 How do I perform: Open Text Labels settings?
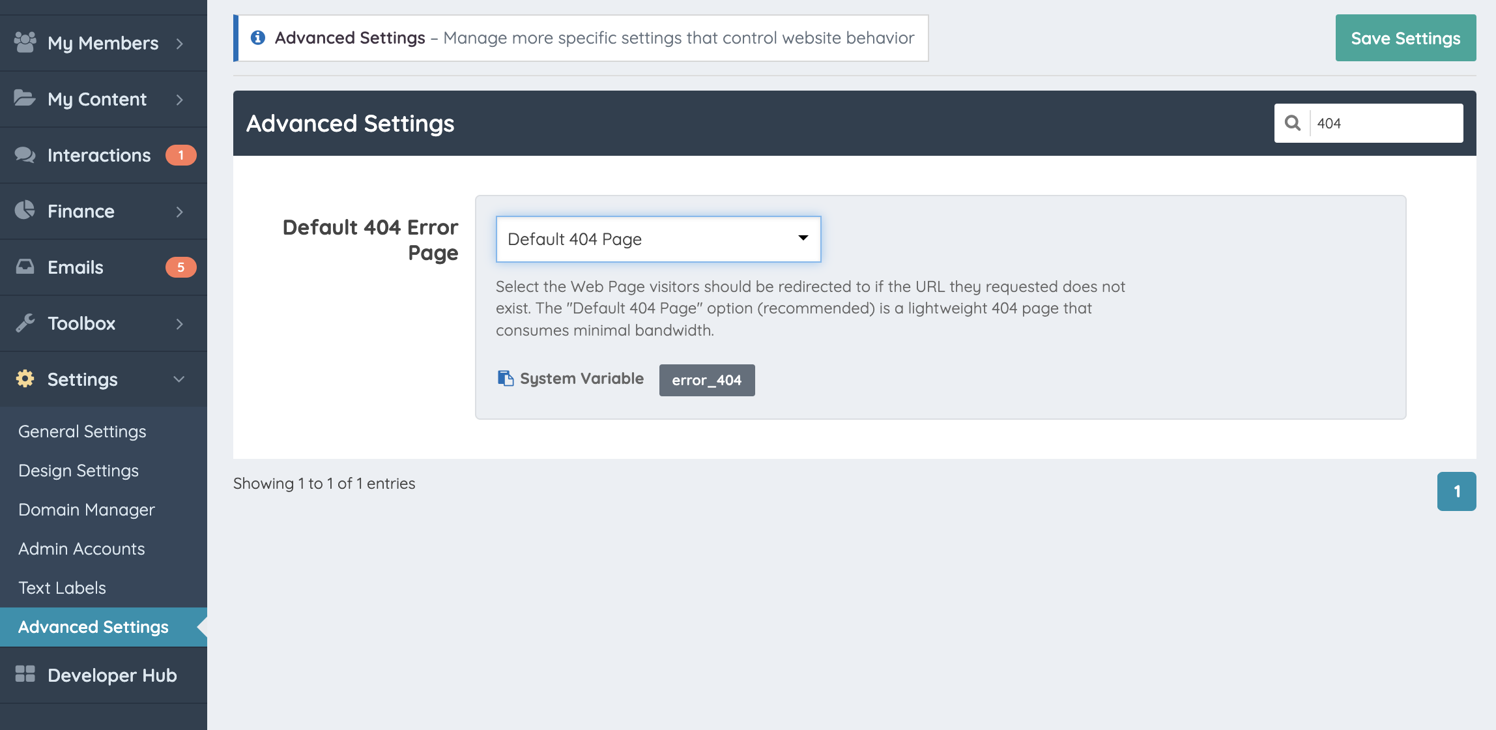coord(62,588)
